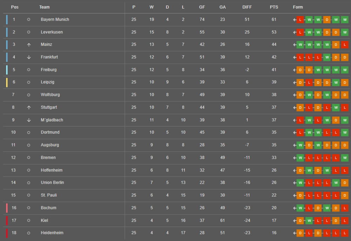Click the Form column header
The width and height of the screenshot is (351, 241).
[x=298, y=7]
